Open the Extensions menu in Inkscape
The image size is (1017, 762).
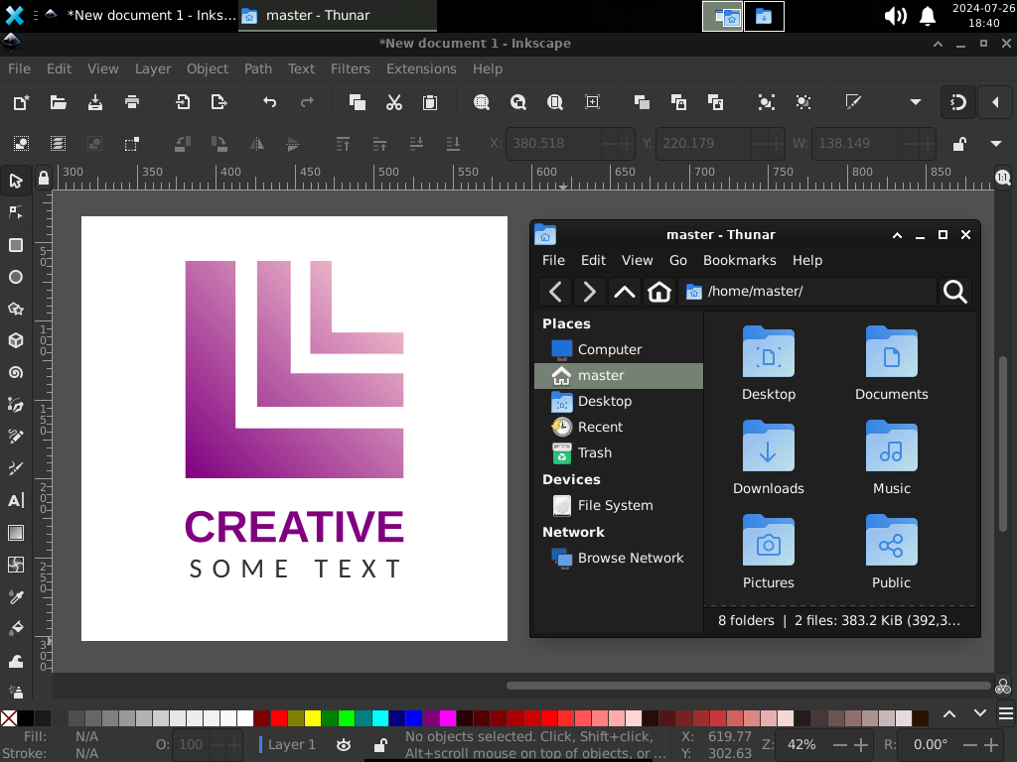click(421, 68)
